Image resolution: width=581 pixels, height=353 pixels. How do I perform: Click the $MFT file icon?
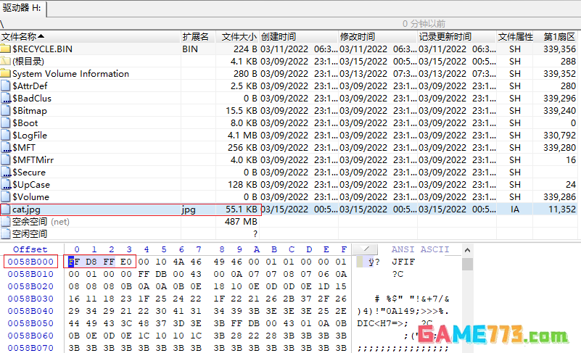coord(6,148)
